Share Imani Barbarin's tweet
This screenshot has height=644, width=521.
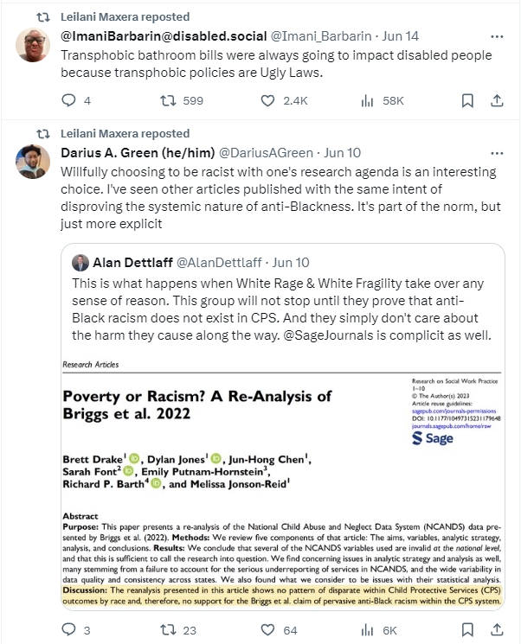click(497, 100)
